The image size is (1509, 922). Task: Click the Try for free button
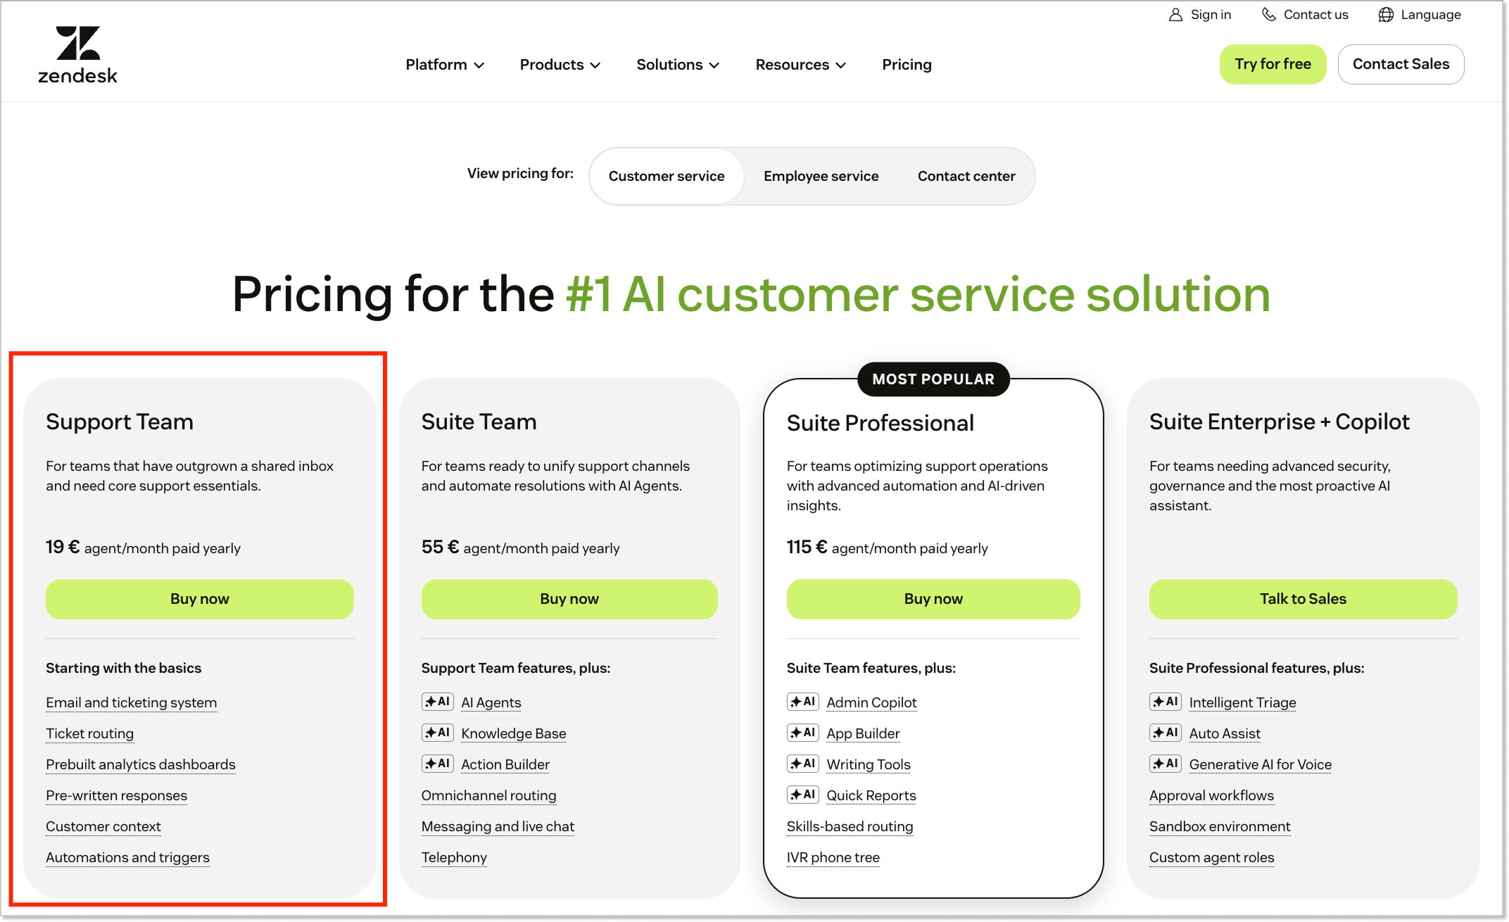coord(1273,64)
